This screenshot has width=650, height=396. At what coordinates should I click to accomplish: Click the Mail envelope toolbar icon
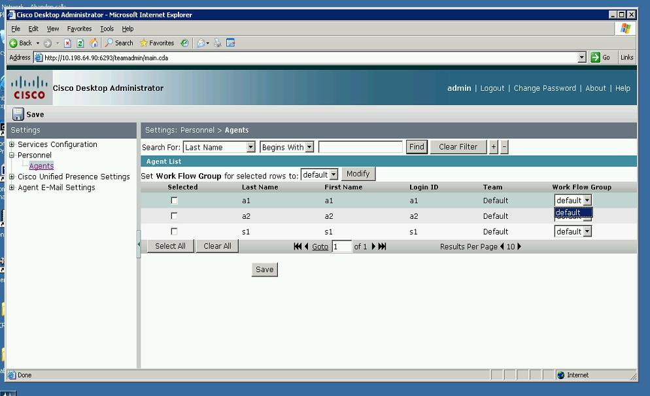pos(201,43)
